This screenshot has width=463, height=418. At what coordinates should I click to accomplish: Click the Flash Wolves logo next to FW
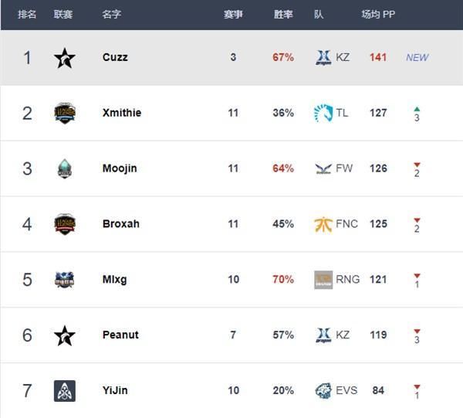pyautogui.click(x=323, y=168)
